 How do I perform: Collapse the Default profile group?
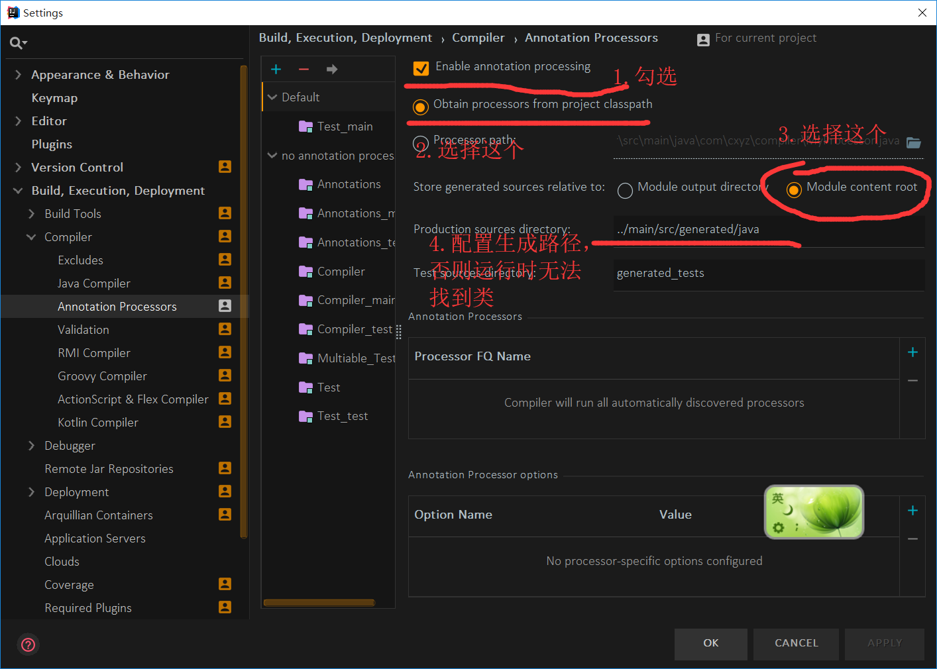(272, 96)
